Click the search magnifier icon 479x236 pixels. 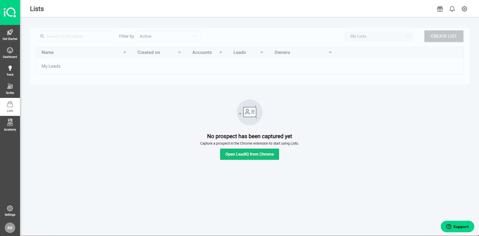click(x=42, y=36)
